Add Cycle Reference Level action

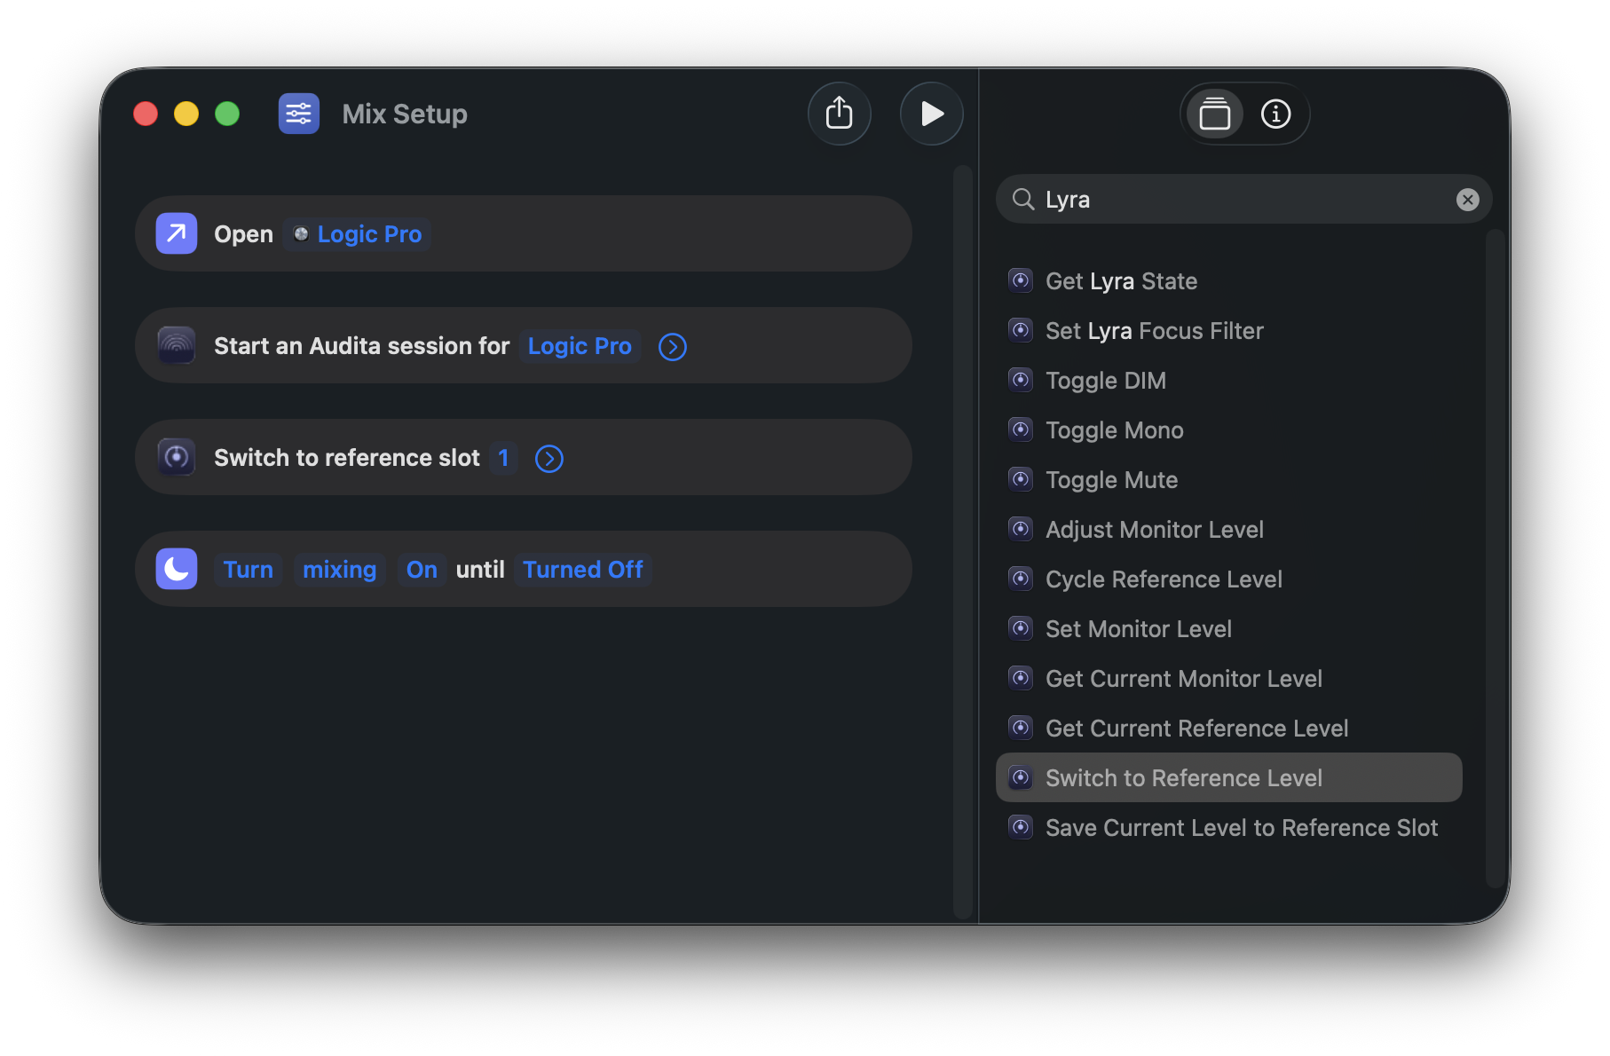point(1229,579)
